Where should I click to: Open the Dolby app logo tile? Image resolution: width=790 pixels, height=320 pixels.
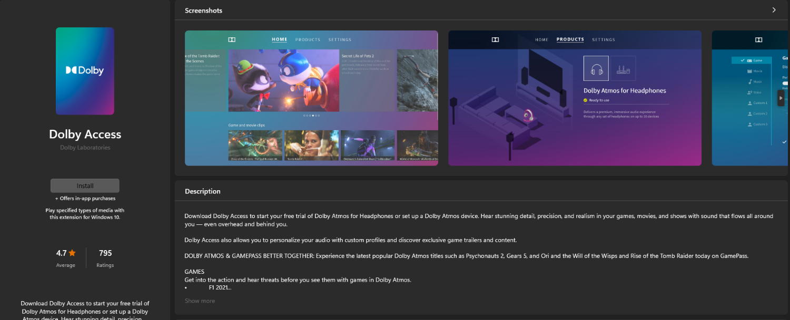[85, 71]
